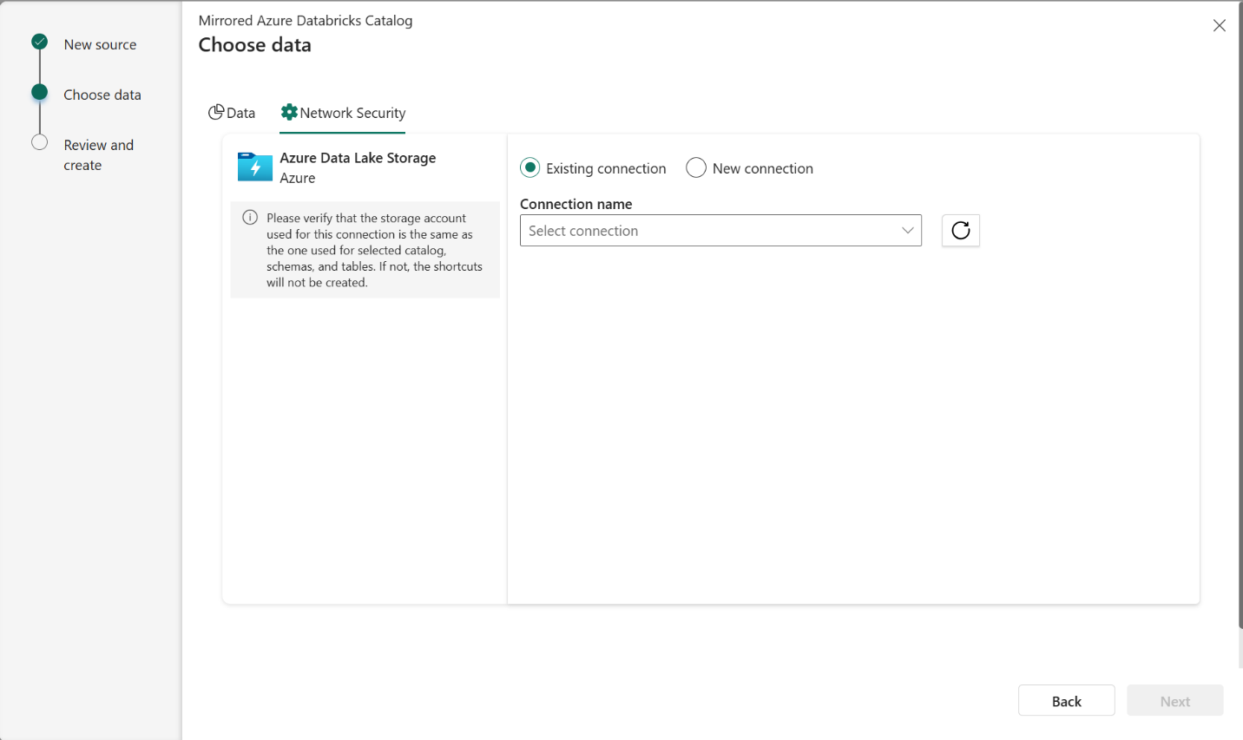Click the Choose data step label

102,95
